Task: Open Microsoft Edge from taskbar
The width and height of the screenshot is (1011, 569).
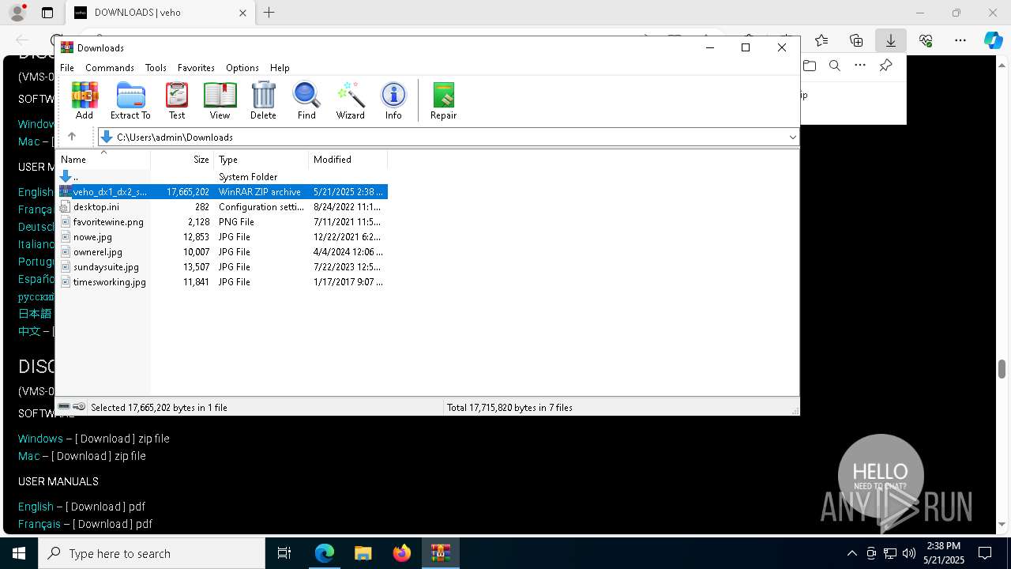Action: click(325, 553)
